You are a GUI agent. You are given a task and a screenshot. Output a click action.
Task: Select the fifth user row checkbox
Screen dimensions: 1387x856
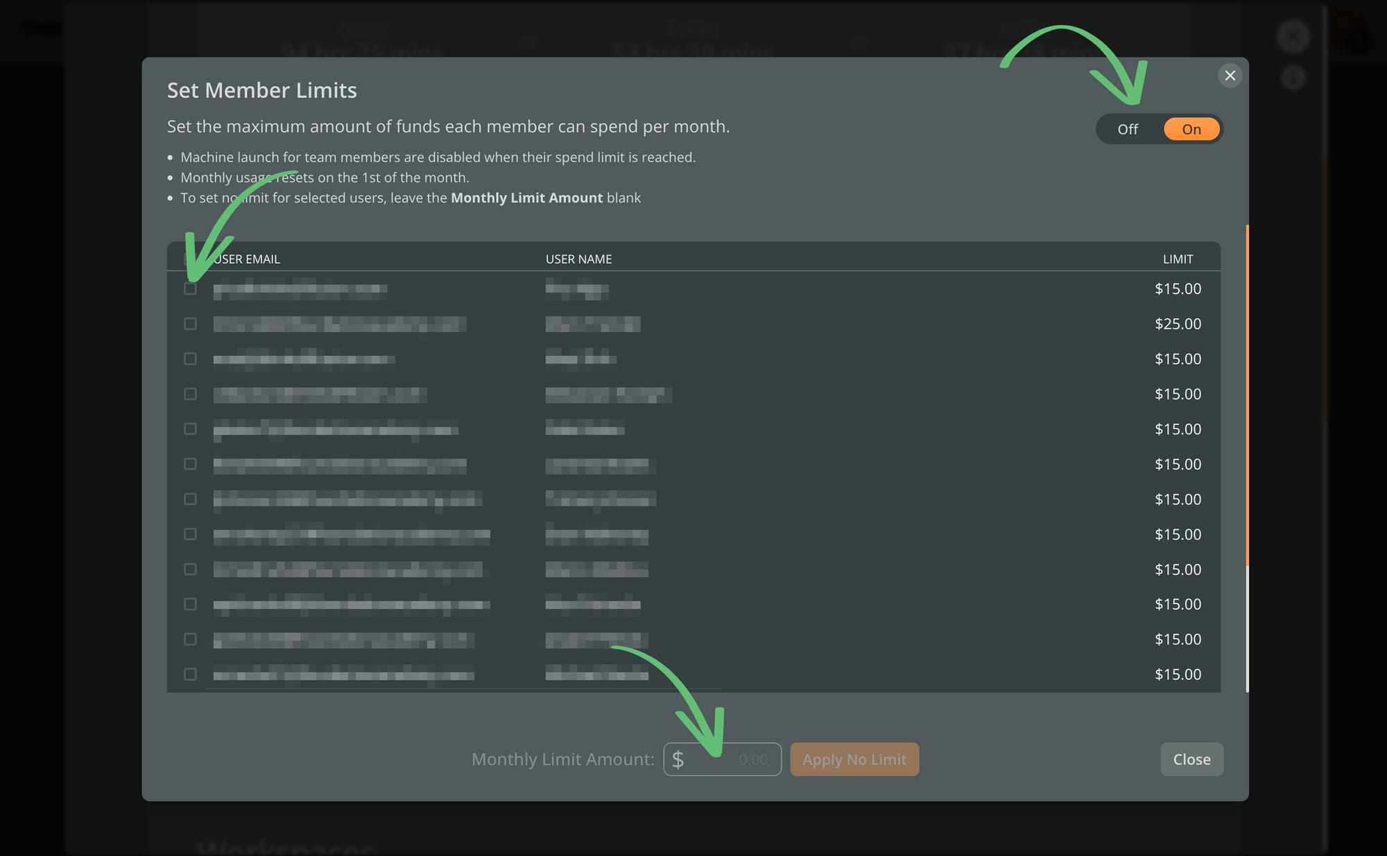point(190,429)
